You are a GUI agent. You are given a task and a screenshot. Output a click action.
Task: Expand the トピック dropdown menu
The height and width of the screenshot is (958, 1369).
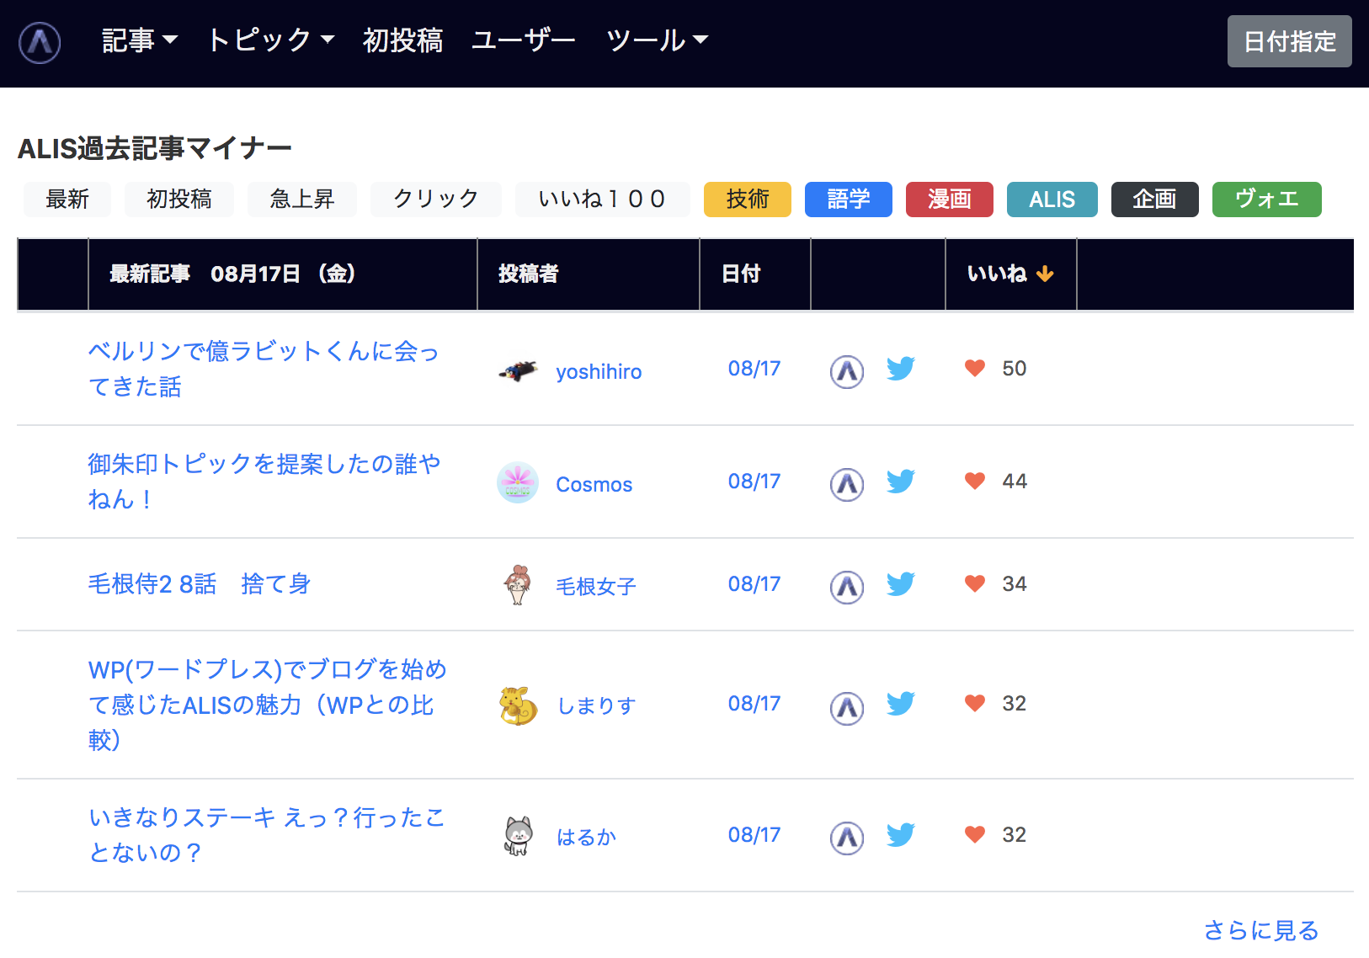click(x=270, y=40)
